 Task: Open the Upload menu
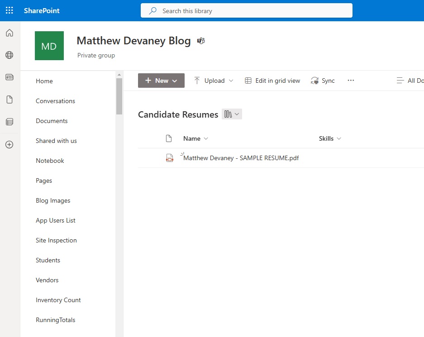[214, 81]
